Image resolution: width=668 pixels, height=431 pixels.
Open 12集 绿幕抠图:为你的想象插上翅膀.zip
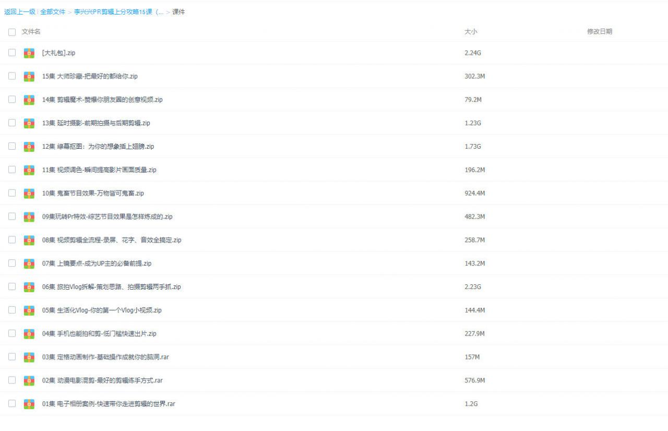[98, 147]
